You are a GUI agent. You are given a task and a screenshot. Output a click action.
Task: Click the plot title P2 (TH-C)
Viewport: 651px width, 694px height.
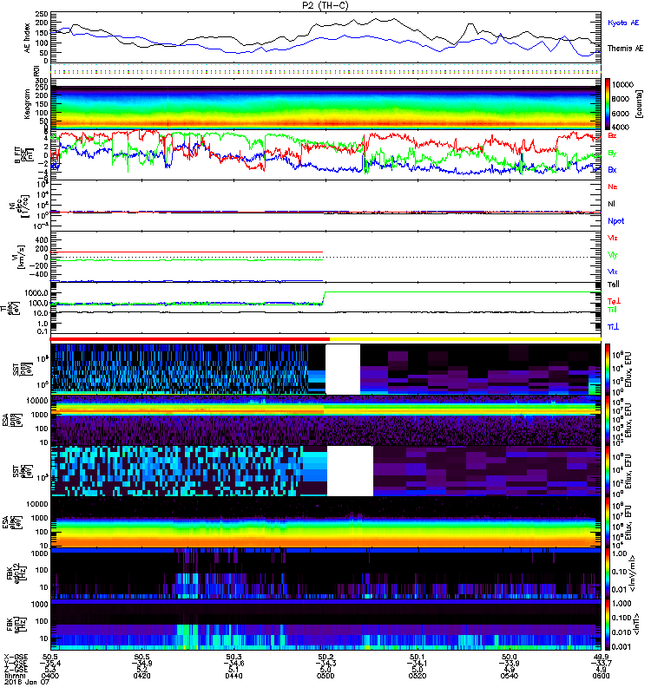coord(325,5)
